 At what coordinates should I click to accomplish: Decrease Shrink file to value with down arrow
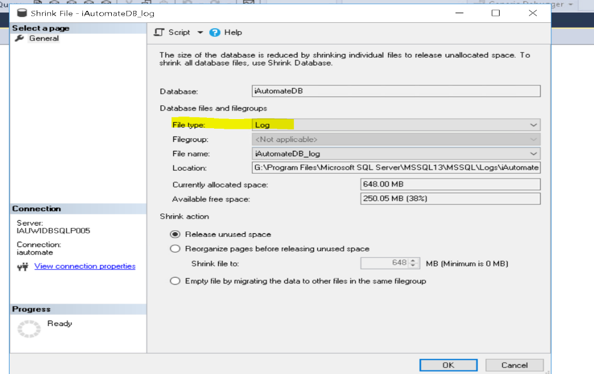[413, 266]
